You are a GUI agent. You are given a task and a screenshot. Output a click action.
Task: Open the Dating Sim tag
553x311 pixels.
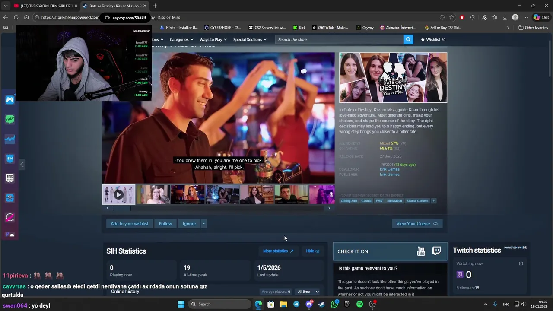tap(349, 201)
